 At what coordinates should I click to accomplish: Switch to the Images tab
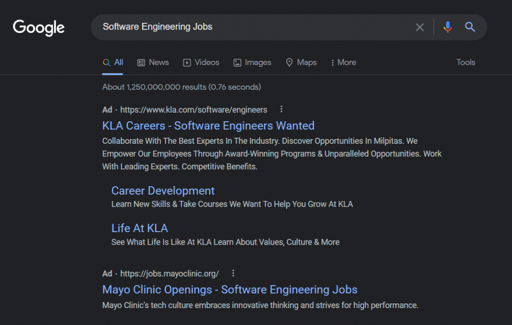click(x=252, y=62)
